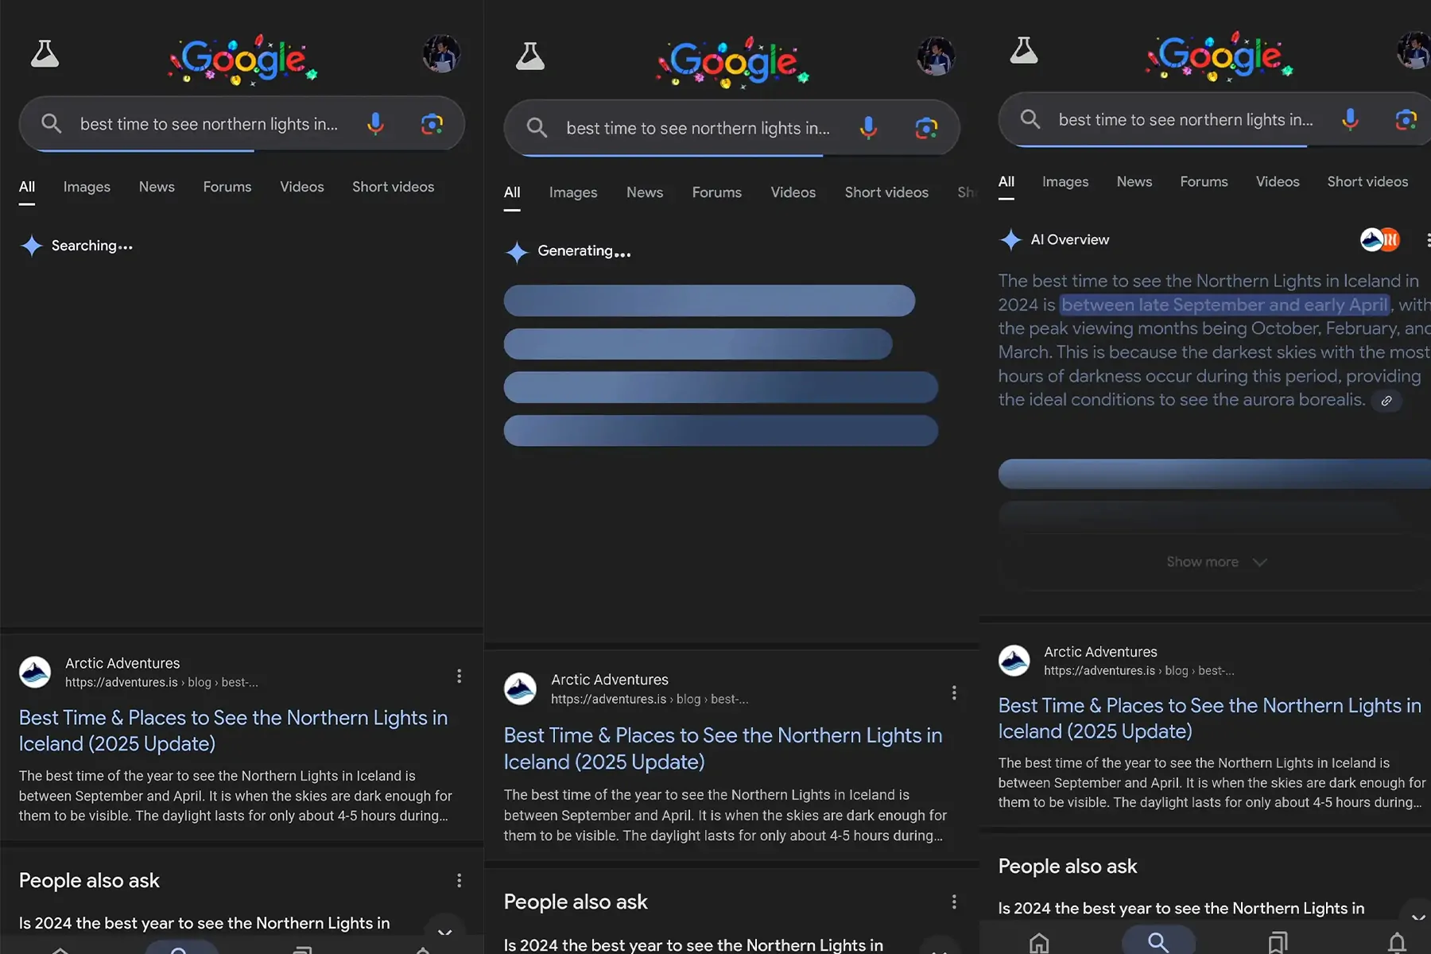Select Short videos tab in left screen
Screen dimensions: 1431x954
[x=393, y=187]
